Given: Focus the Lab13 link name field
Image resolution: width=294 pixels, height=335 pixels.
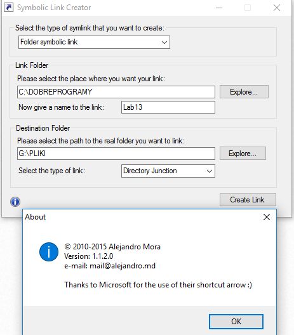Looking at the screenshot, I should point(168,107).
